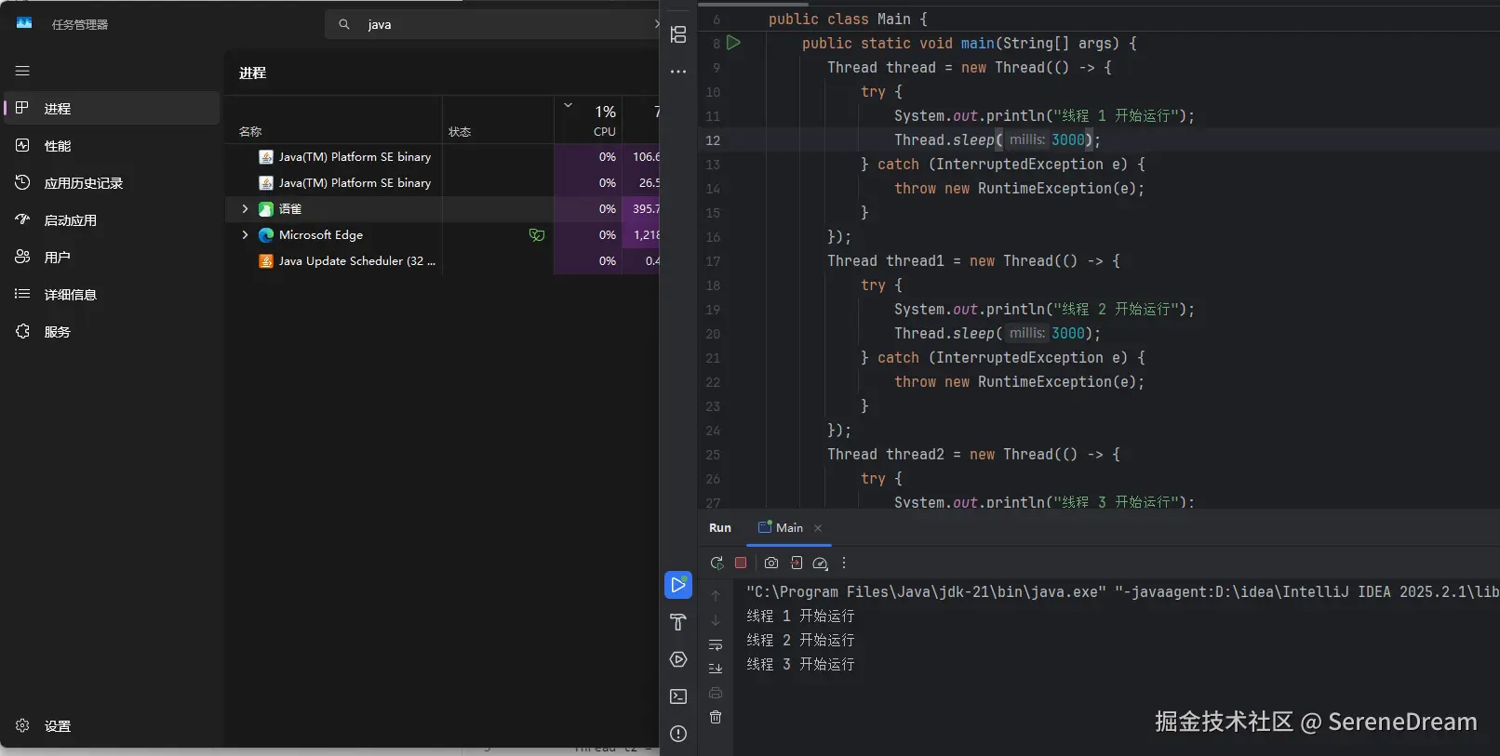Click the thread dump camera icon
1500x756 pixels.
(771, 563)
